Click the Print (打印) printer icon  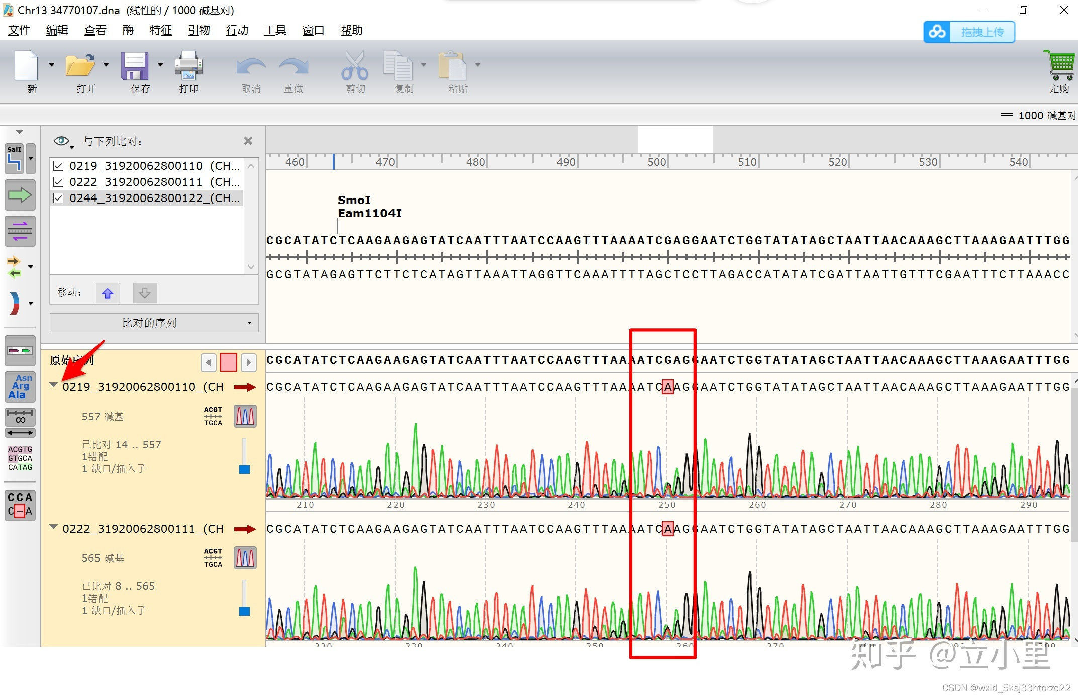[x=188, y=66]
